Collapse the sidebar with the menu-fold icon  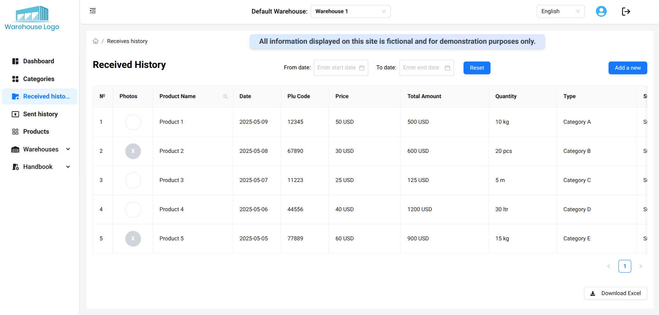93,11
